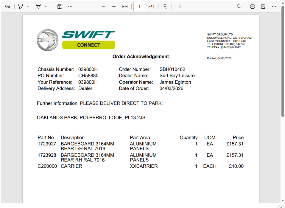Open more settings menu at right
Image resolution: width=285 pixels, height=208 pixels.
tap(274, 6)
